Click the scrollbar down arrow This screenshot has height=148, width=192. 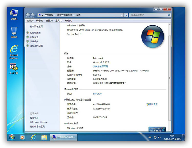[170, 130]
